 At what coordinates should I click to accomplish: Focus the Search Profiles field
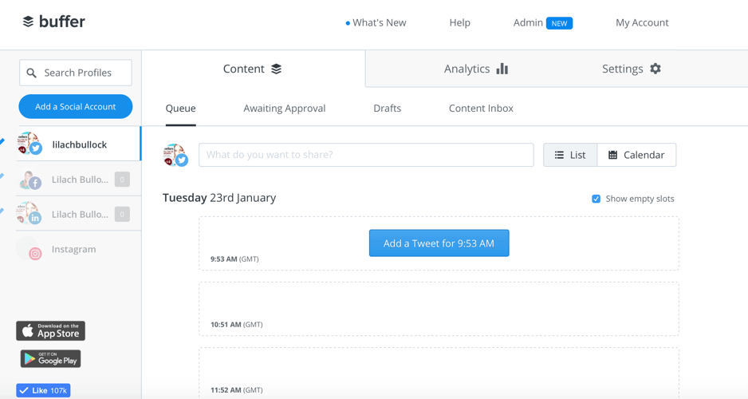click(x=76, y=73)
